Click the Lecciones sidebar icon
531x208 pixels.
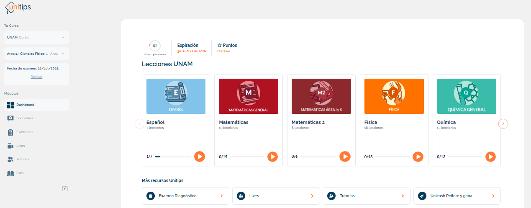click(11, 118)
